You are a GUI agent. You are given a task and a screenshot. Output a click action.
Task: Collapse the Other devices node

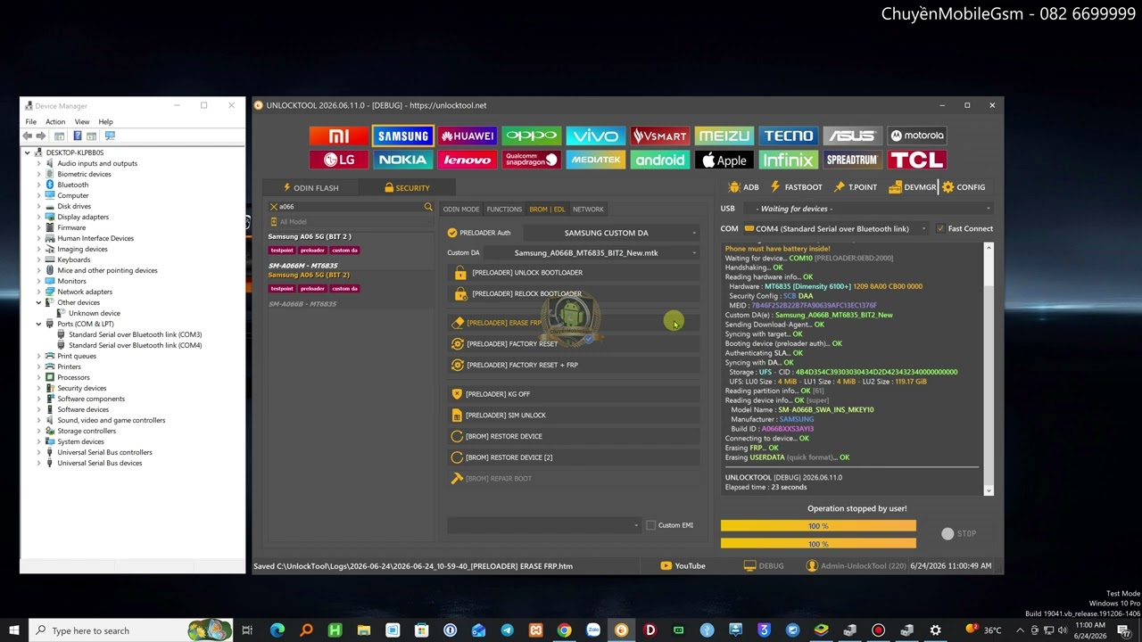pyautogui.click(x=39, y=302)
